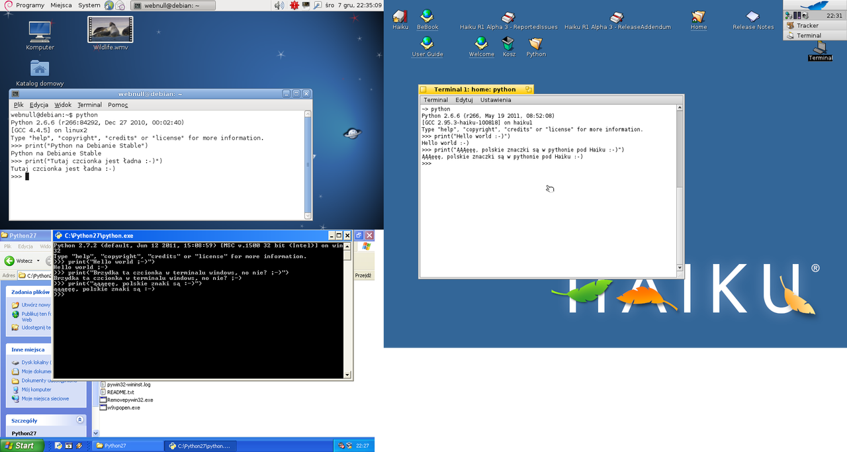Select the highlighted Terminal icon on Haiku desktop
The image size is (847, 452).
[820, 51]
